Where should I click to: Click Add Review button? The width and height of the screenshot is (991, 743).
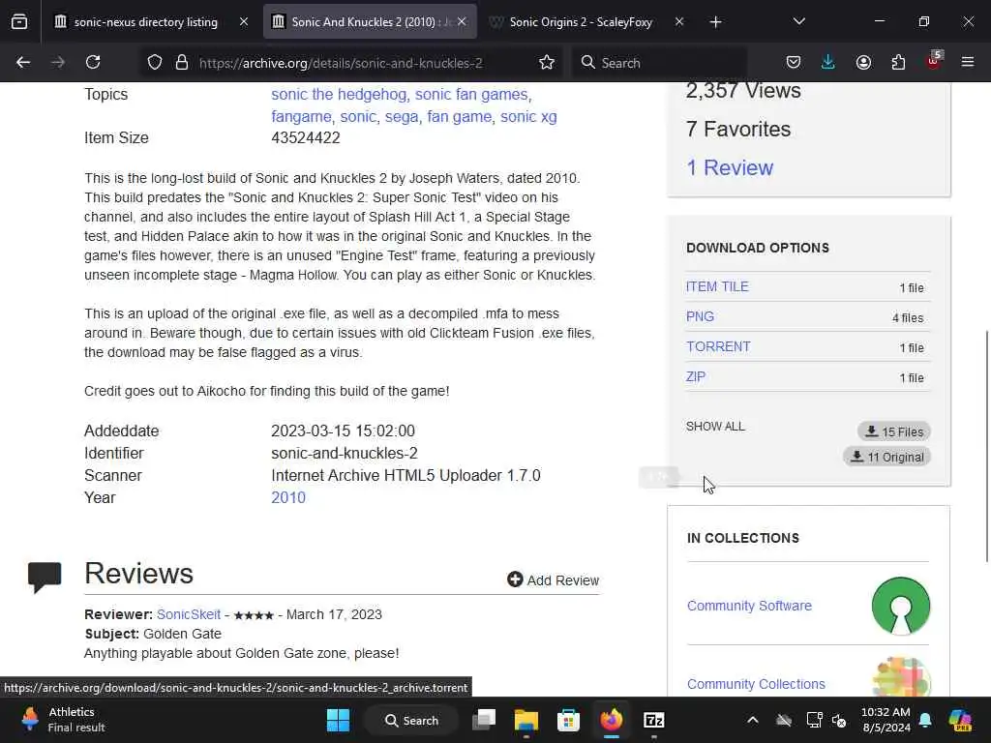click(553, 580)
